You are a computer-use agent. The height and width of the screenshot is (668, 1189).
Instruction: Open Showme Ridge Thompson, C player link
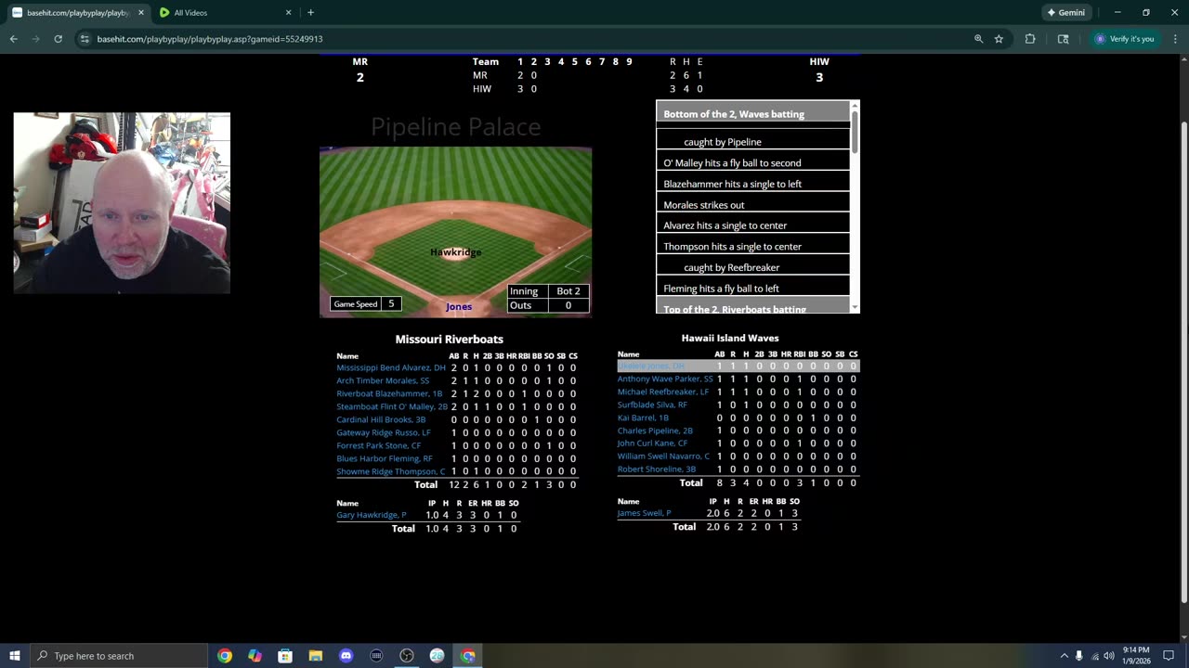[391, 471]
